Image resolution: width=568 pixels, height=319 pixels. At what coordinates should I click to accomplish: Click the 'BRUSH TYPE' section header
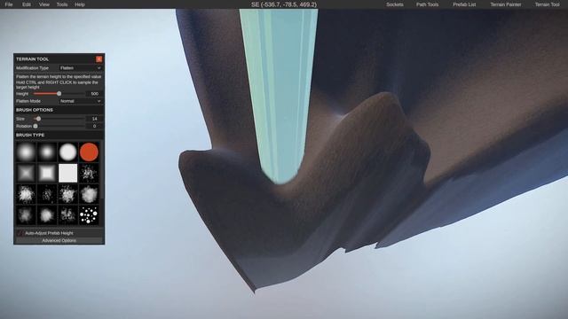click(x=30, y=135)
